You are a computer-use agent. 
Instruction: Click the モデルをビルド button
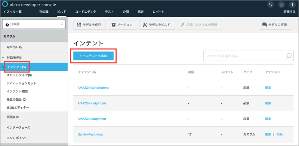(x=157, y=25)
